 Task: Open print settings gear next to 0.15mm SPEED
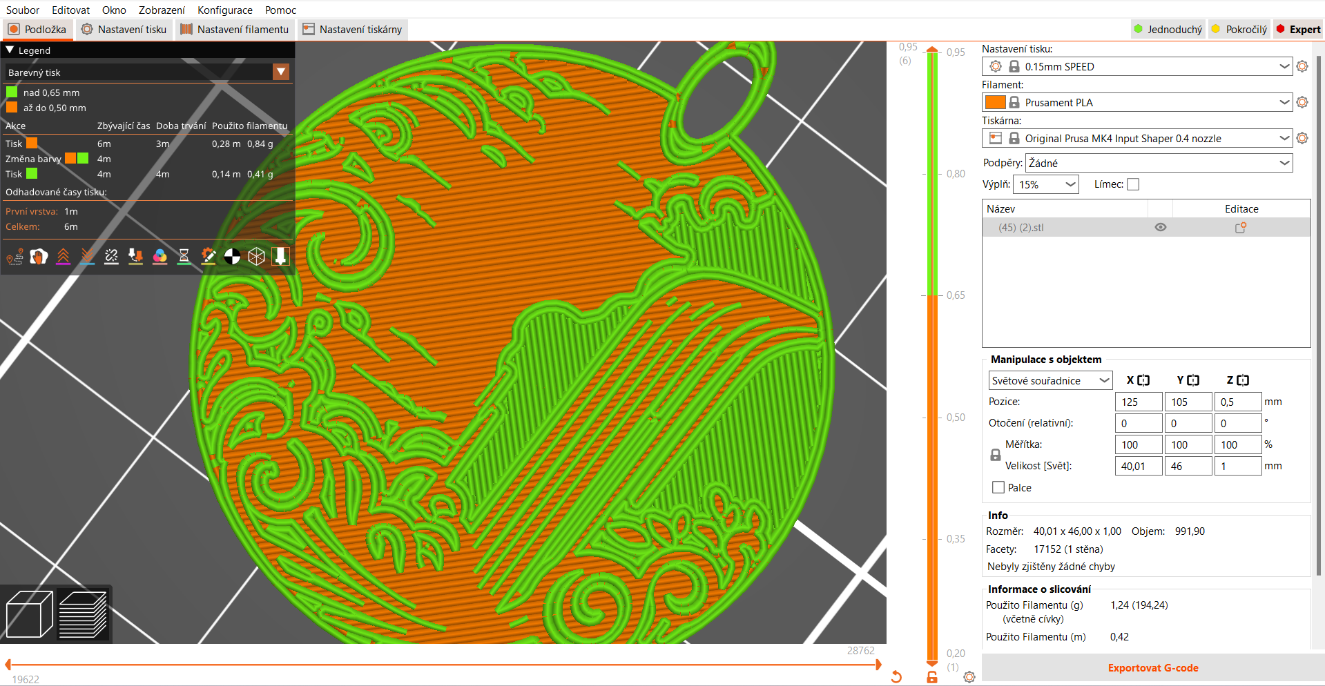tap(1302, 66)
